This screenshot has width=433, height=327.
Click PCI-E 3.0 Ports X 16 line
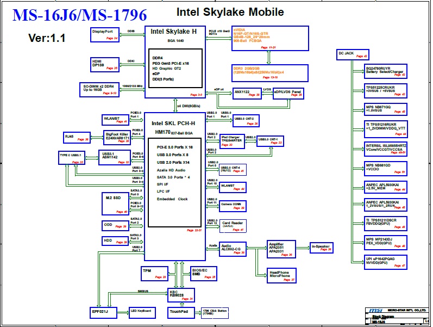(175, 147)
